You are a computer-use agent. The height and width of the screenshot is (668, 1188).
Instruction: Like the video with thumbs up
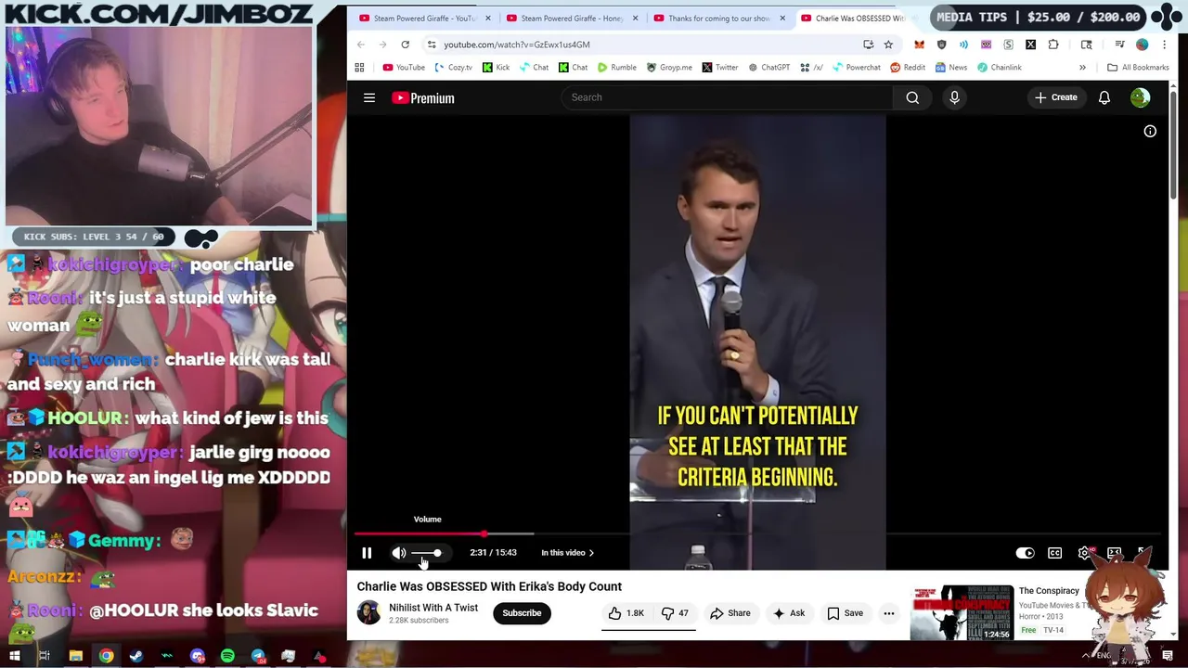(x=626, y=613)
